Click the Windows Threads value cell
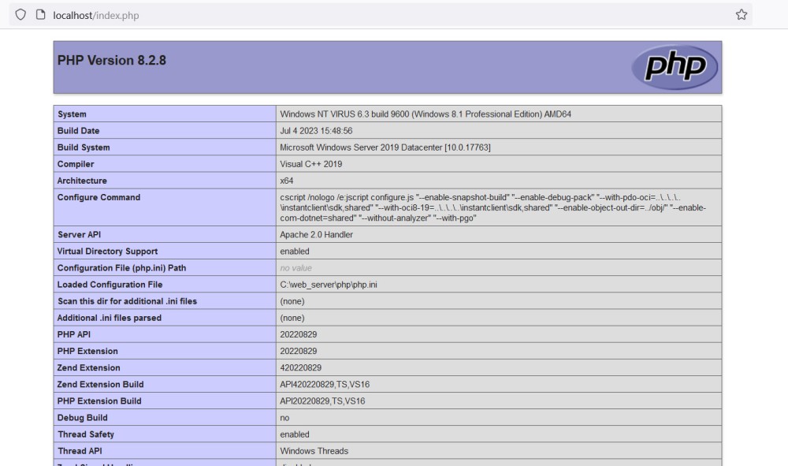 coord(314,451)
